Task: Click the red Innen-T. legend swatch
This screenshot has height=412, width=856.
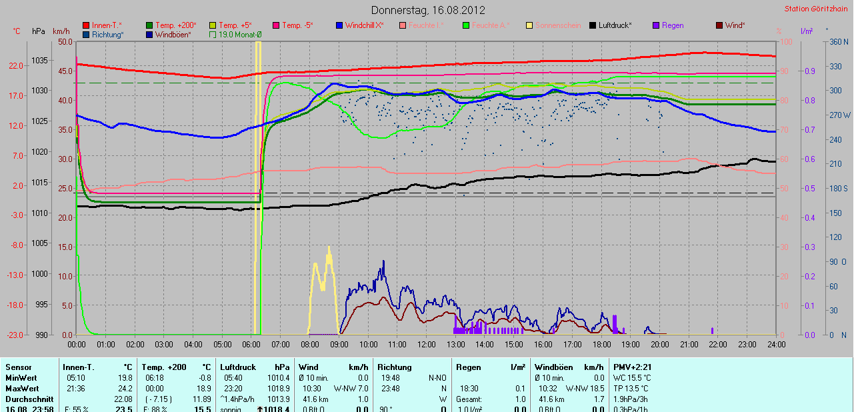Action: point(86,25)
